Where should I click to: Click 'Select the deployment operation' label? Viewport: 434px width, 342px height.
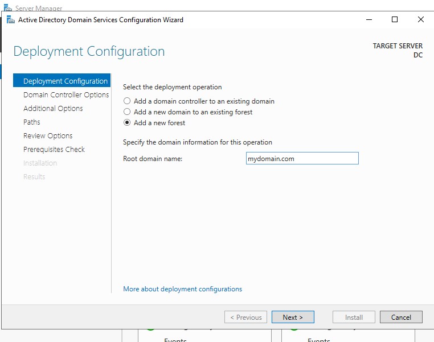tap(173, 87)
